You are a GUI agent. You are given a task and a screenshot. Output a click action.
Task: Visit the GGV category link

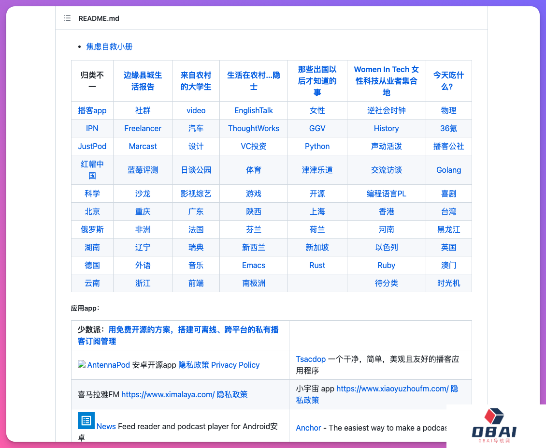(x=317, y=128)
